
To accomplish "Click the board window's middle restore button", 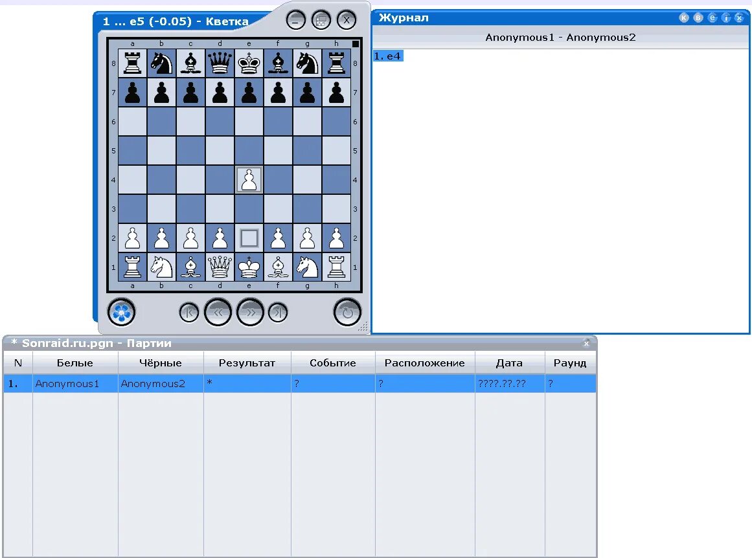I will pos(321,20).
